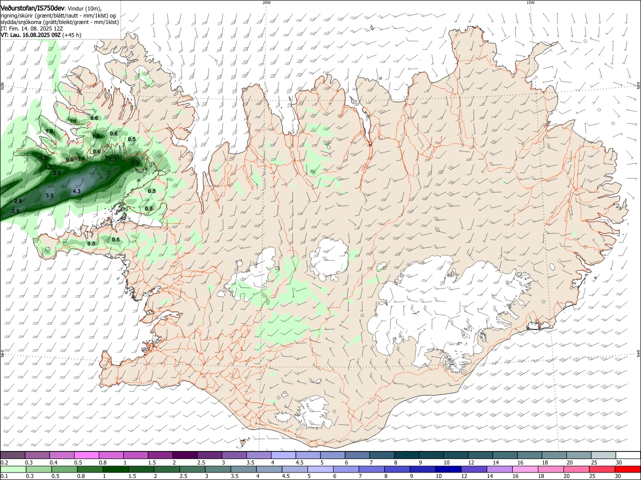This screenshot has height=480, width=641.
Task: Click the round white Hofsjökull glacier in central Iceland
Action: [x=329, y=259]
